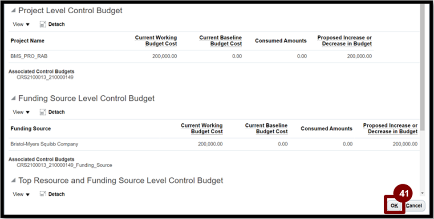The width and height of the screenshot is (434, 219).
Task: Click Project Name column header
Action: (x=28, y=41)
